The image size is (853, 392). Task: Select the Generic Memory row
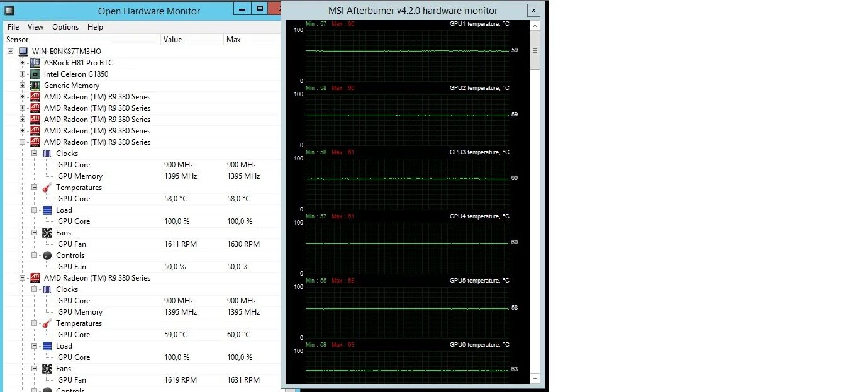pos(143,86)
